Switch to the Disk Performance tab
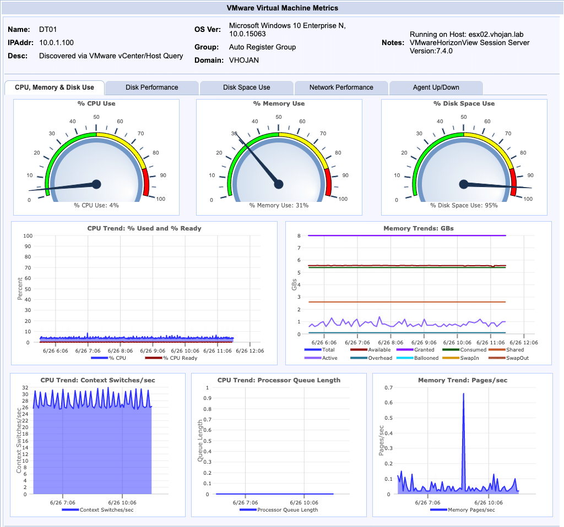 pos(151,87)
